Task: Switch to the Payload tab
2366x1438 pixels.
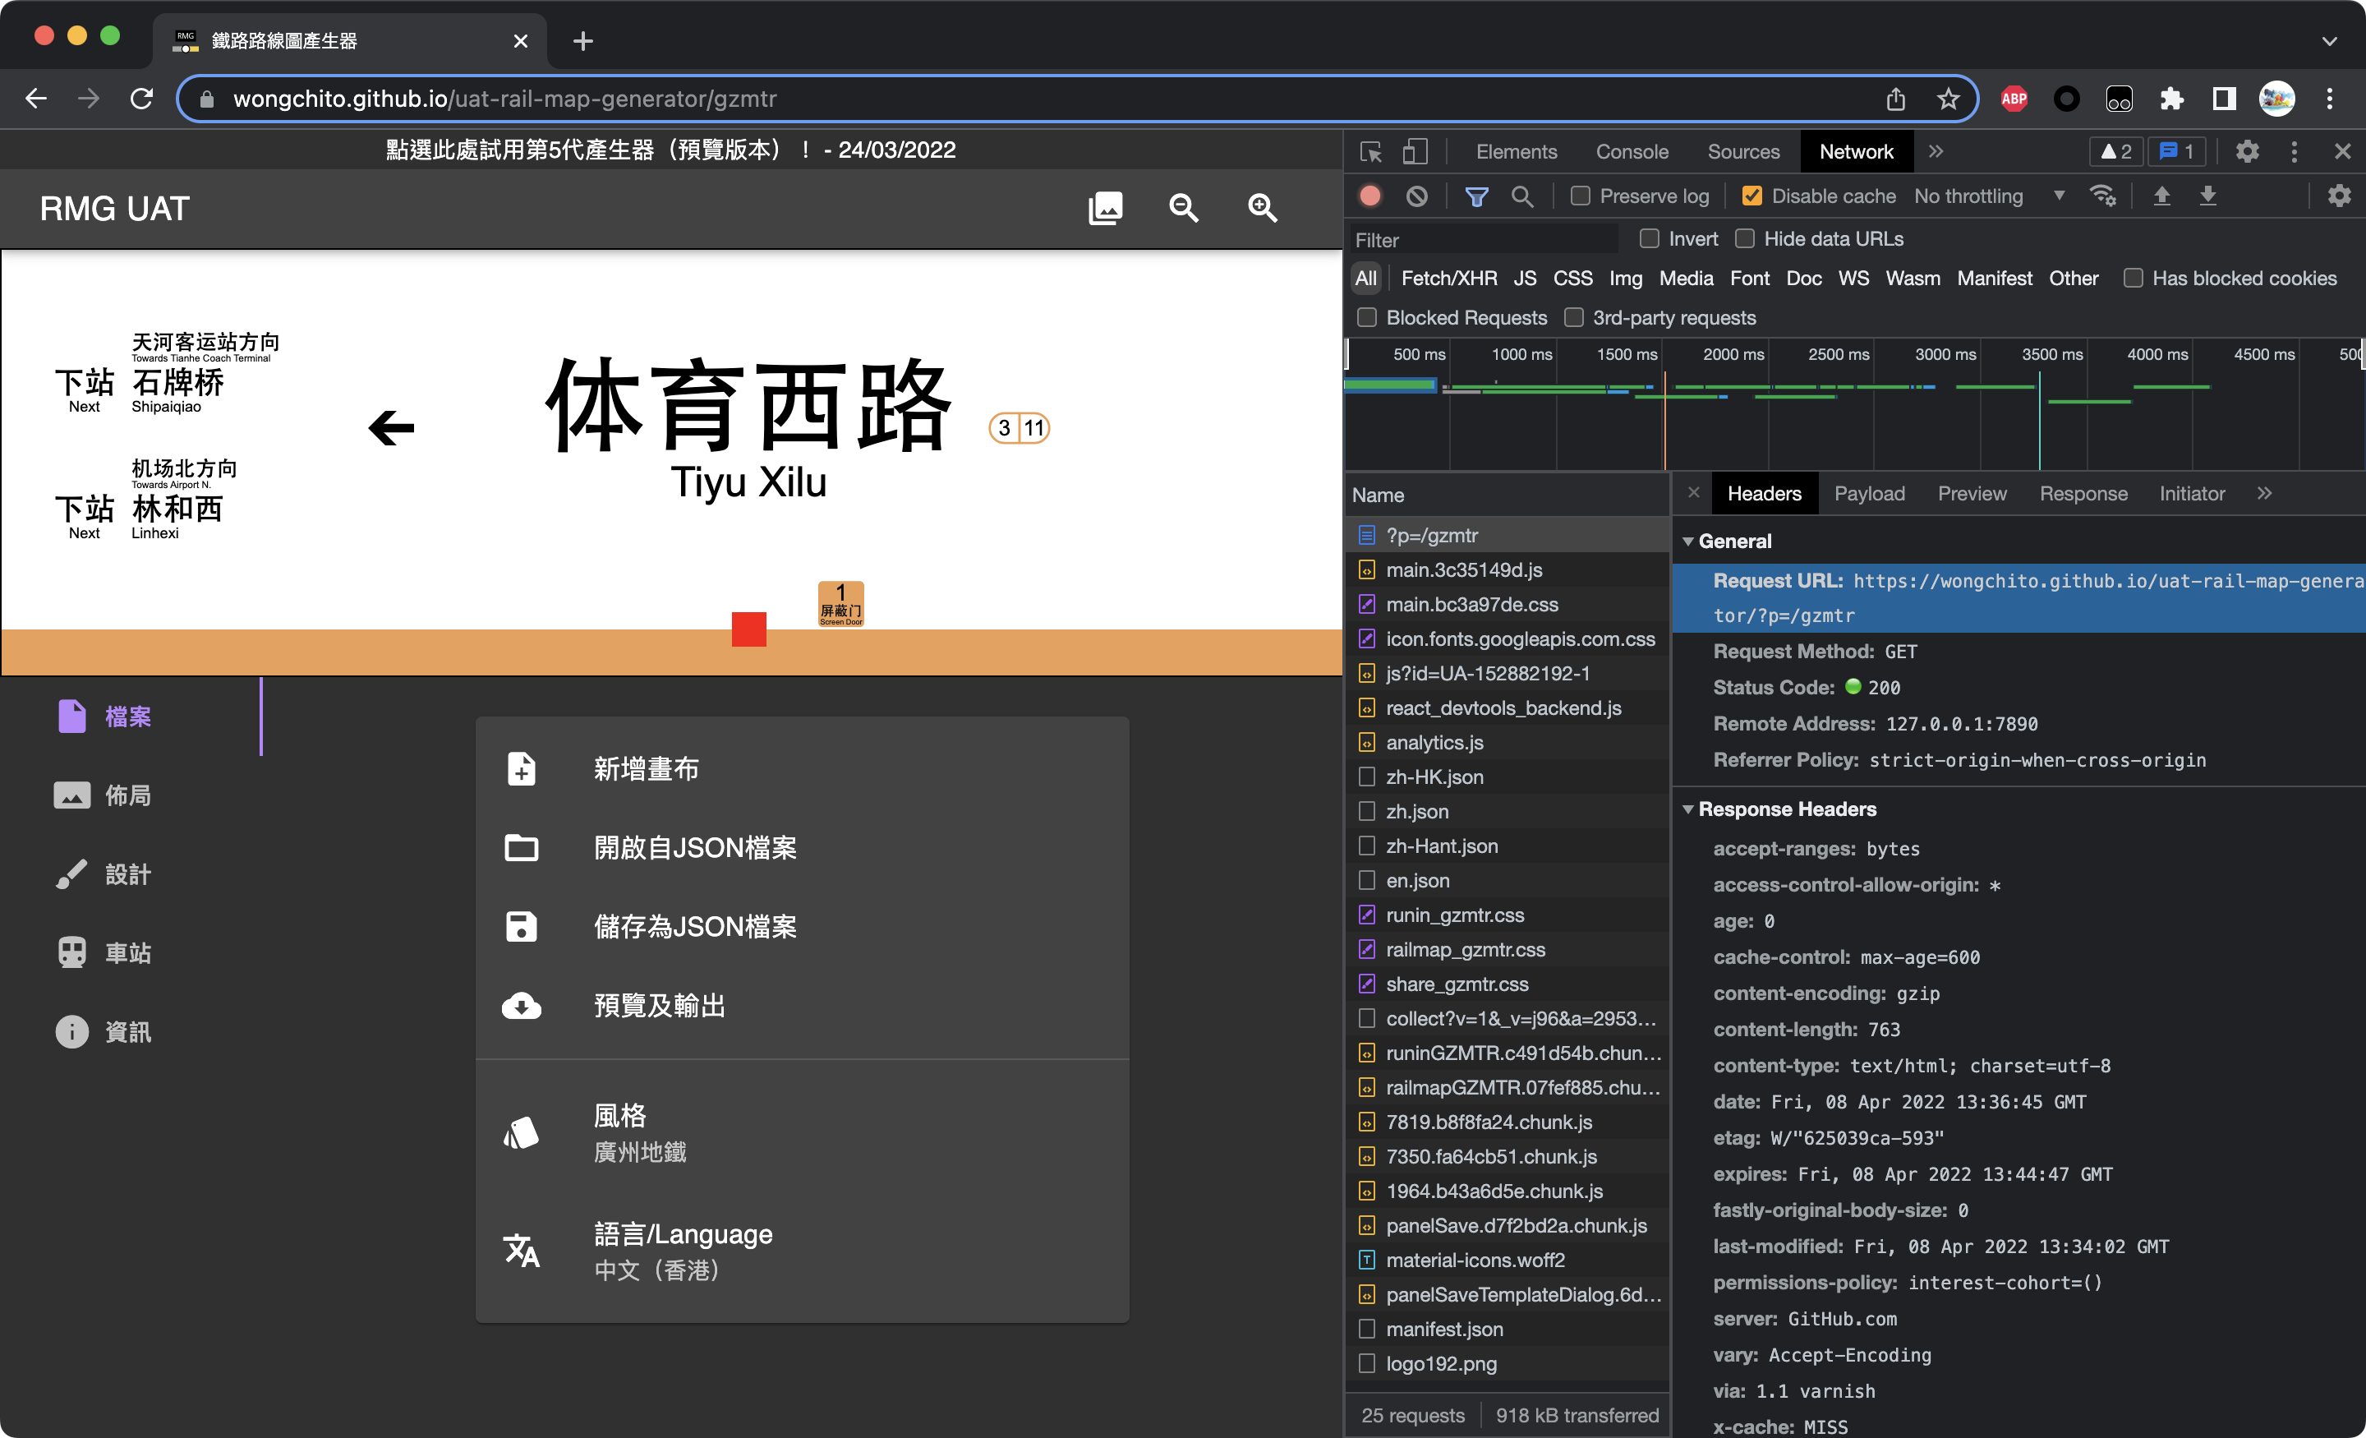Action: click(x=1869, y=493)
